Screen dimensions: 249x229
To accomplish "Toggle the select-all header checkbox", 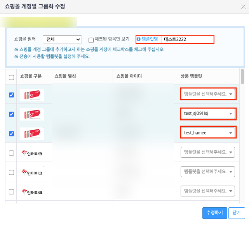I will [x=11, y=77].
